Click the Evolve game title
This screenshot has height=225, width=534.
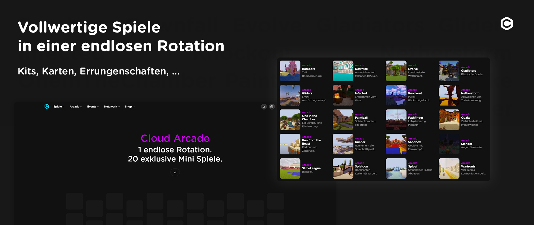tap(413, 69)
